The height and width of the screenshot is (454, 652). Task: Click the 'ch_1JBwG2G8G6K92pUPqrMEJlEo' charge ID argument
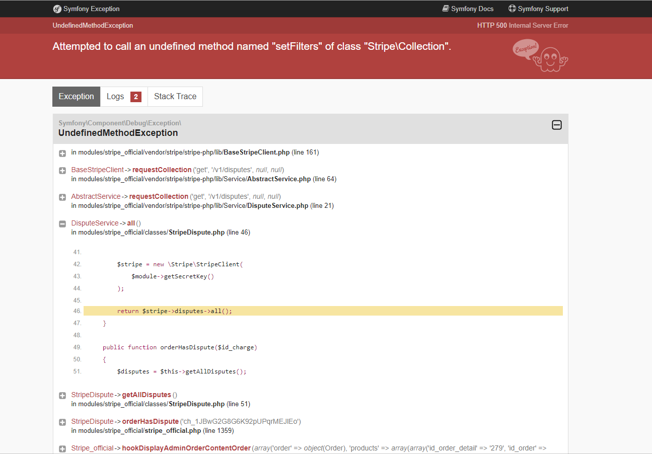click(241, 421)
